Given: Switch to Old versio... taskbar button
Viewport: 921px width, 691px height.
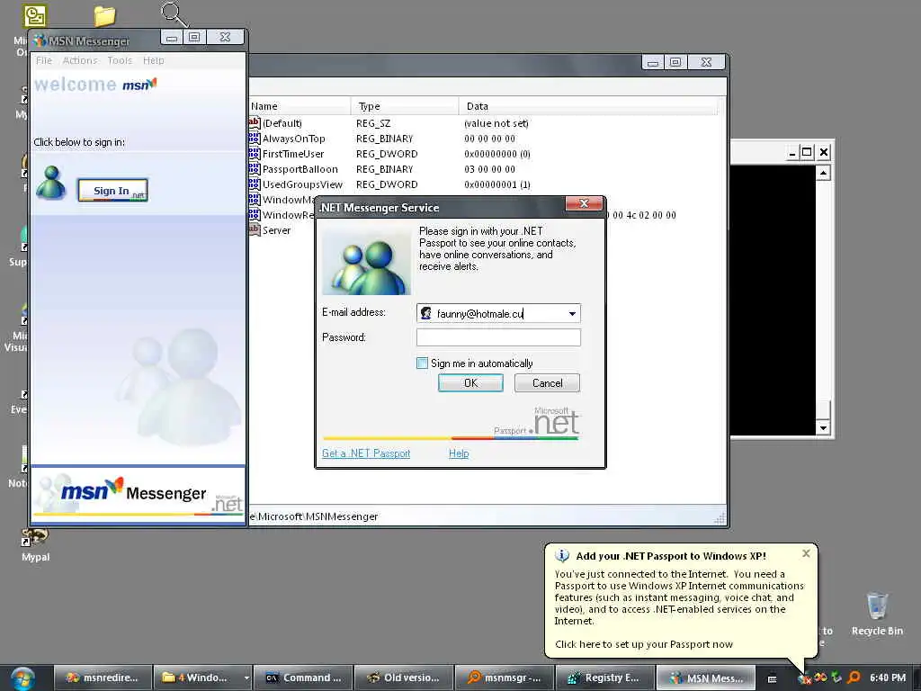Looking at the screenshot, I should tap(404, 678).
